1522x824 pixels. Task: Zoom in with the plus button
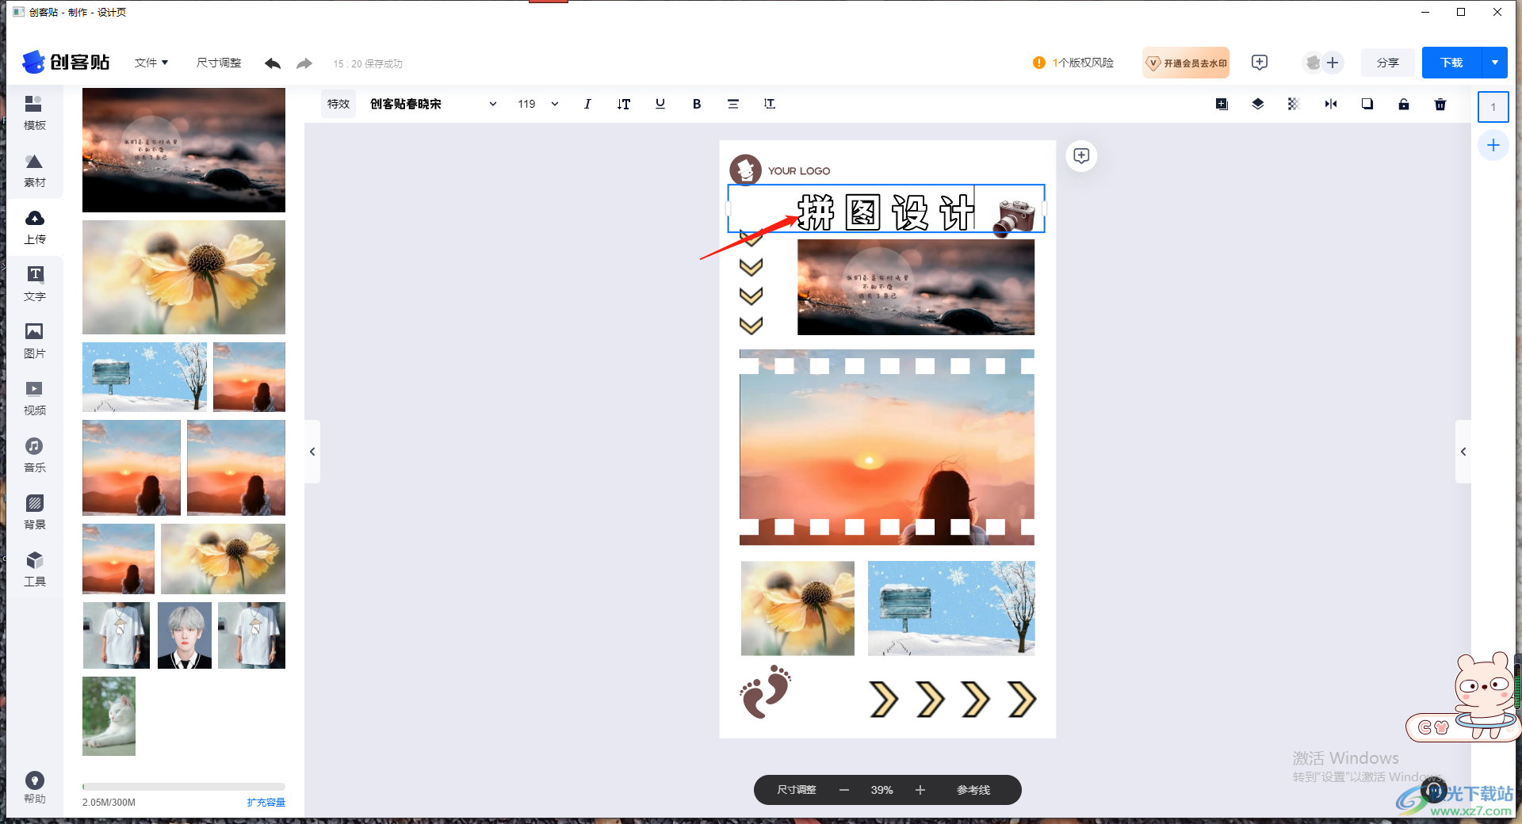[x=920, y=790]
